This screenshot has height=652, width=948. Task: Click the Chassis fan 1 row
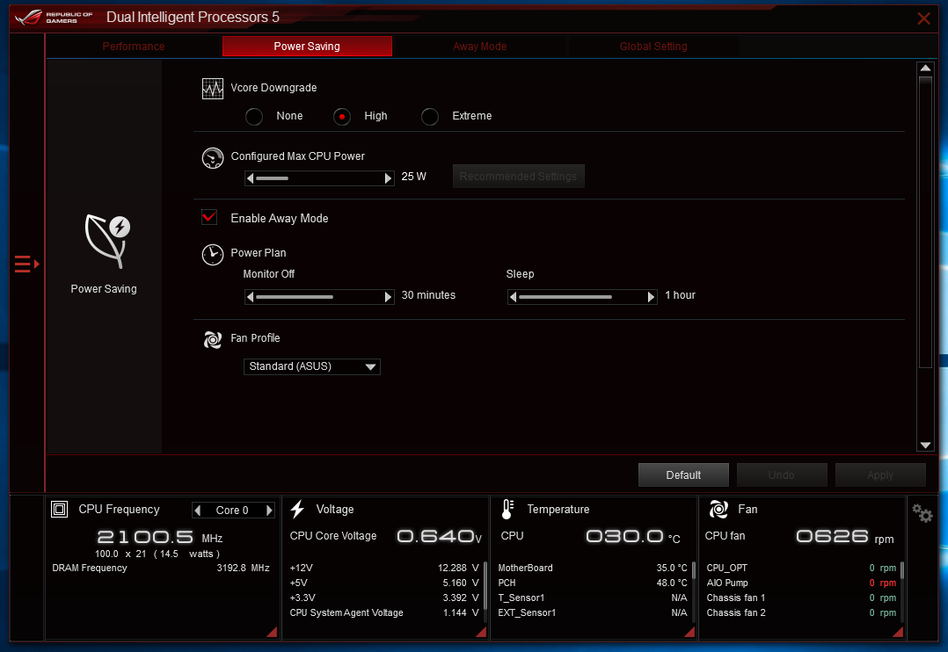(x=801, y=598)
